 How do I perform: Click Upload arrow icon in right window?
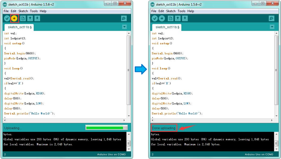coord(162,18)
